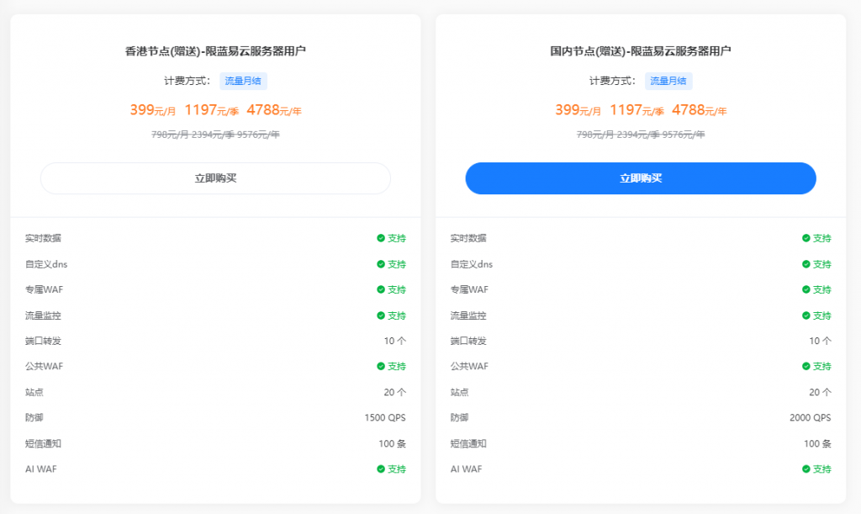The image size is (861, 514).
Task: Click the green check for 实时数据 in 香港节点
Action: pos(381,238)
